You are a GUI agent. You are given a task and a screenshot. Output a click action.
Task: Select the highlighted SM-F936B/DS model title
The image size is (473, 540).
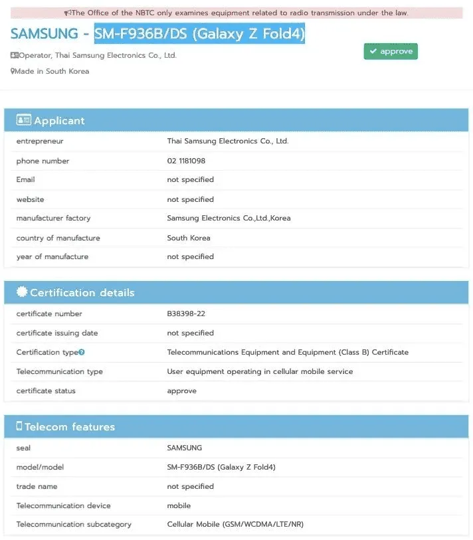[x=199, y=33]
